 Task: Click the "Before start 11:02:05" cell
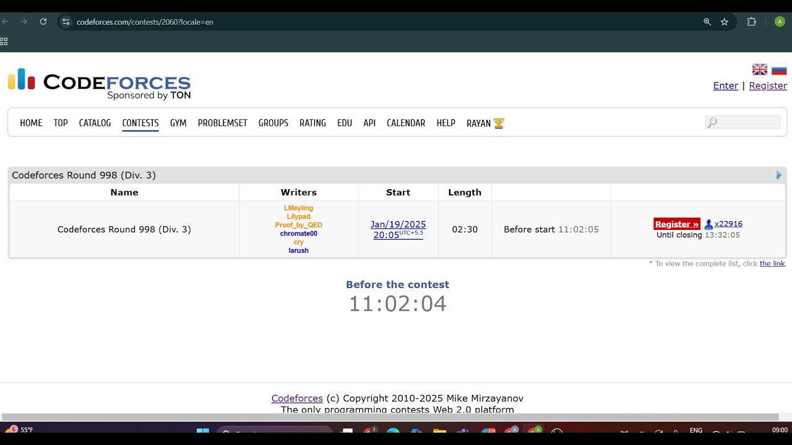551,229
